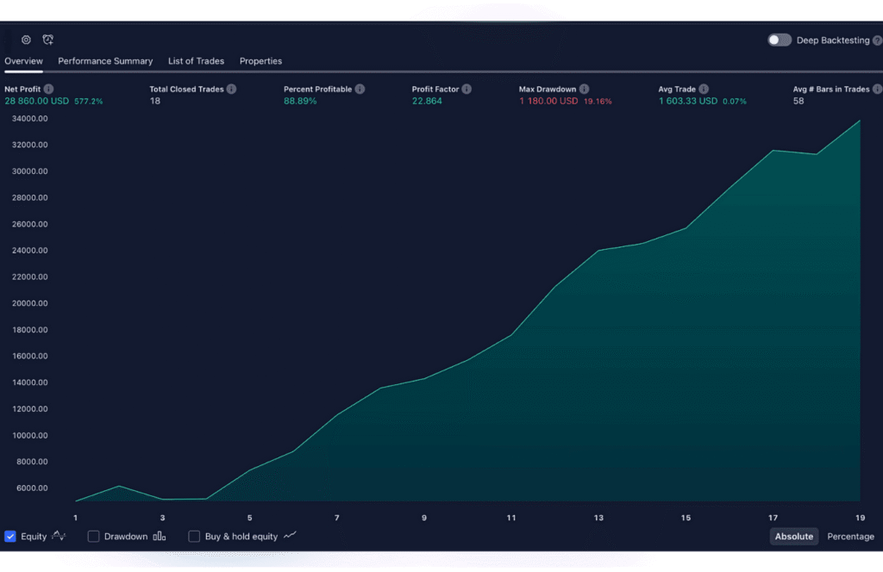Click the add alert clock icon
Image resolution: width=883 pixels, height=572 pixels.
point(48,40)
